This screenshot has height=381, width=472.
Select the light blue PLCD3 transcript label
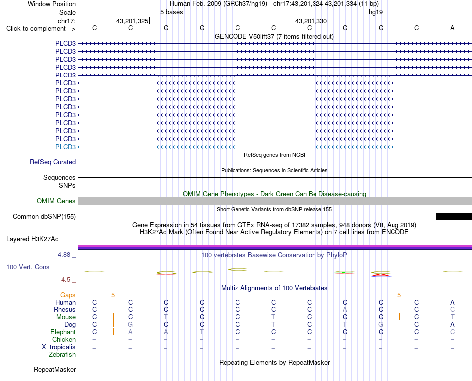pos(65,147)
